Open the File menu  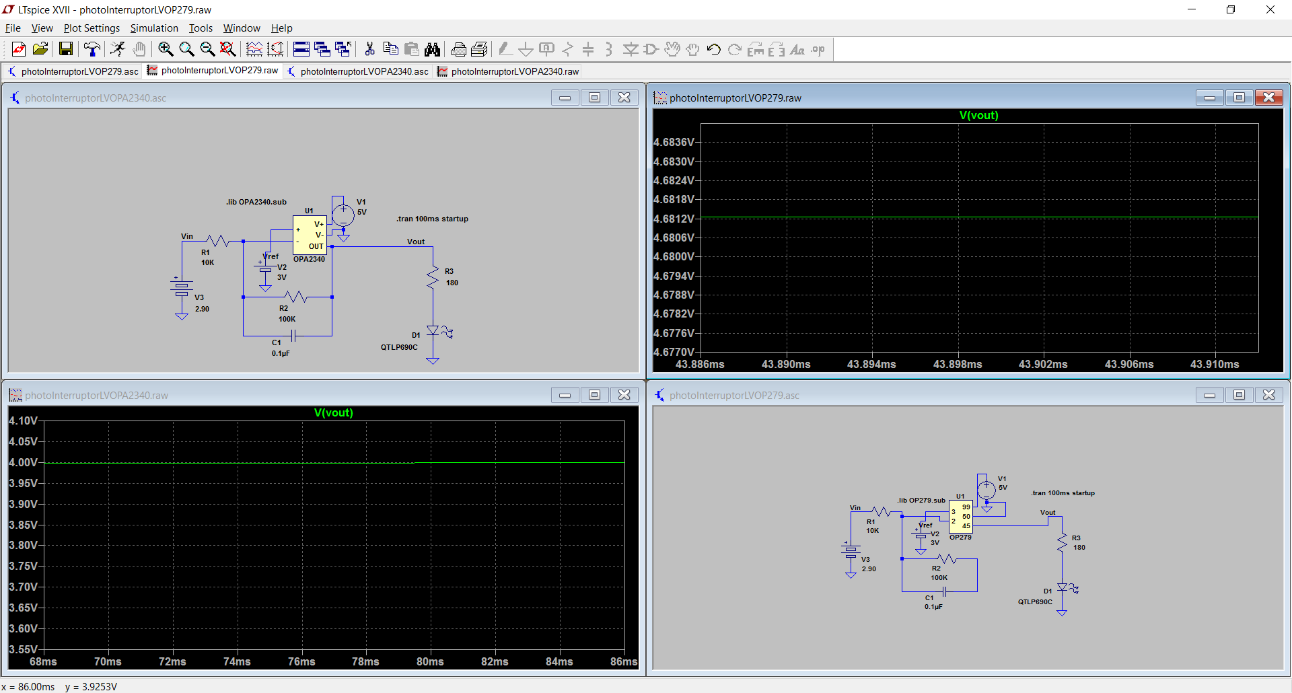click(13, 28)
